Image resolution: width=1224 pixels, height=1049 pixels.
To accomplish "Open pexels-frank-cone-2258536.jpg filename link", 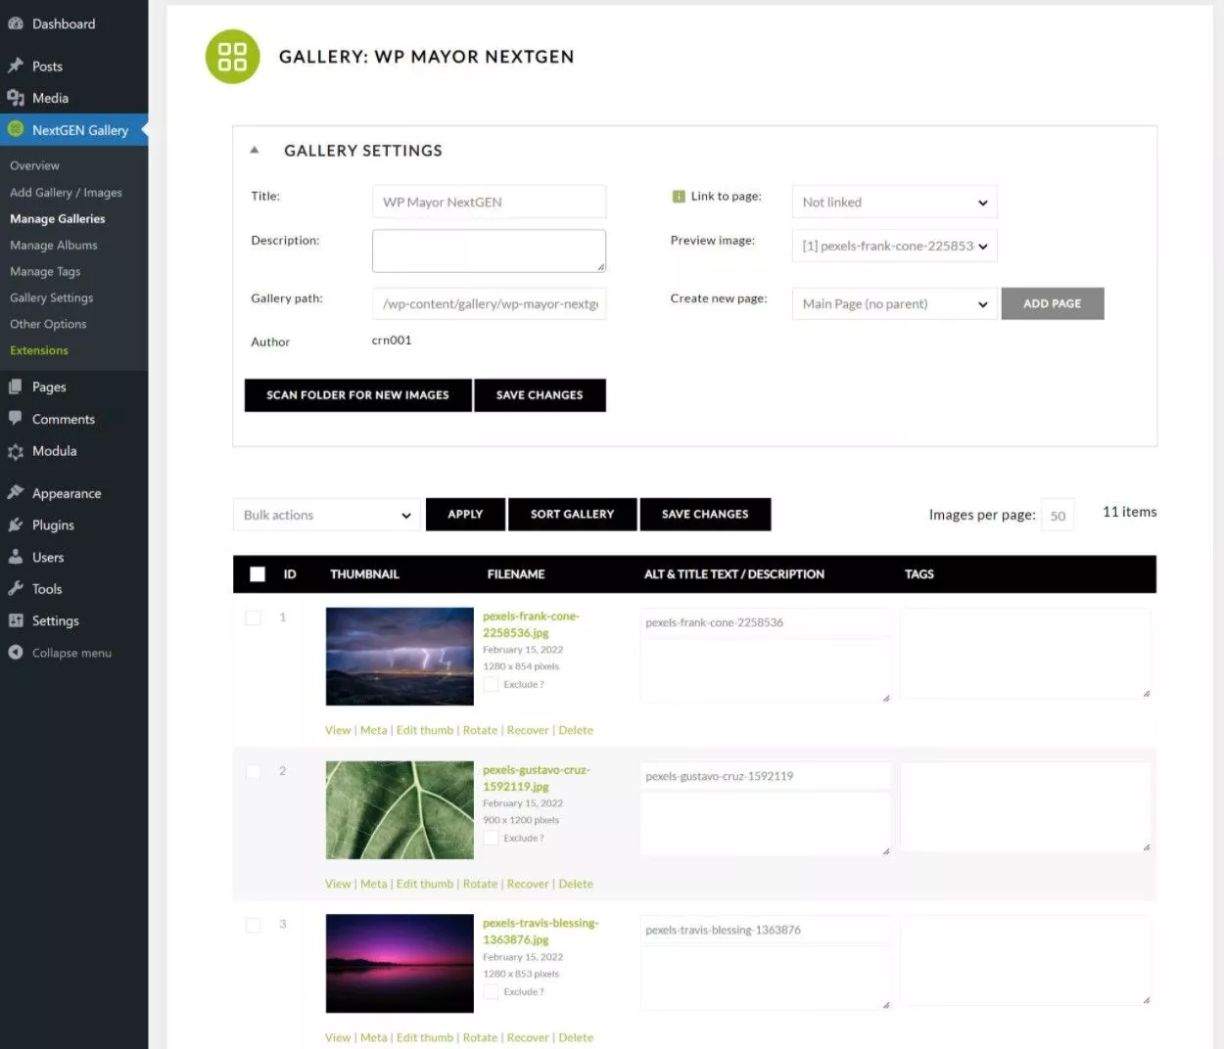I will pos(531,624).
